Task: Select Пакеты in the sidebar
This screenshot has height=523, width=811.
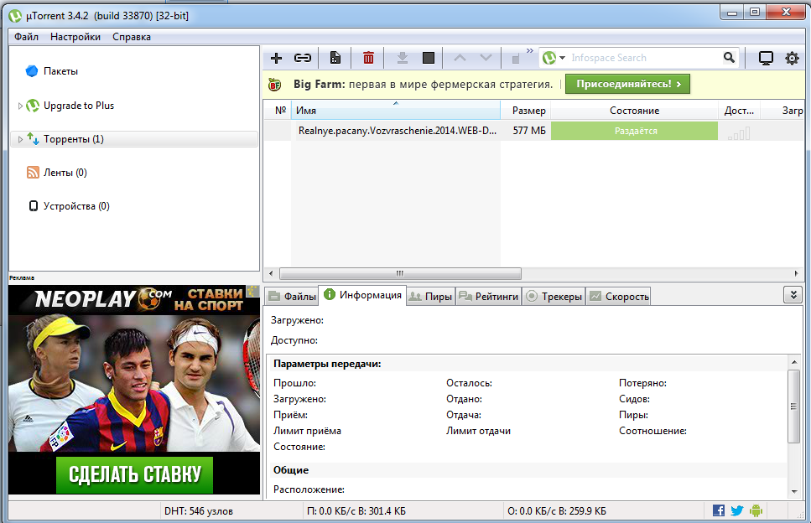Action: pos(60,71)
